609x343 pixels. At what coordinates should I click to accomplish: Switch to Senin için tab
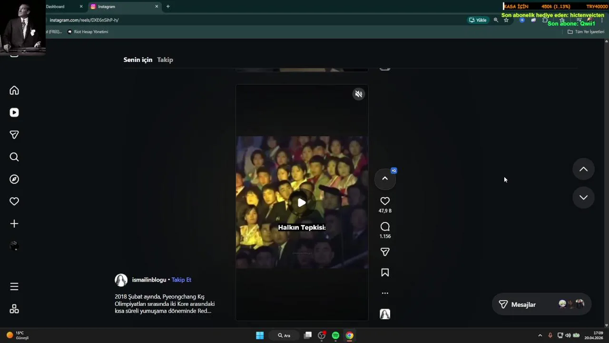pos(138,60)
